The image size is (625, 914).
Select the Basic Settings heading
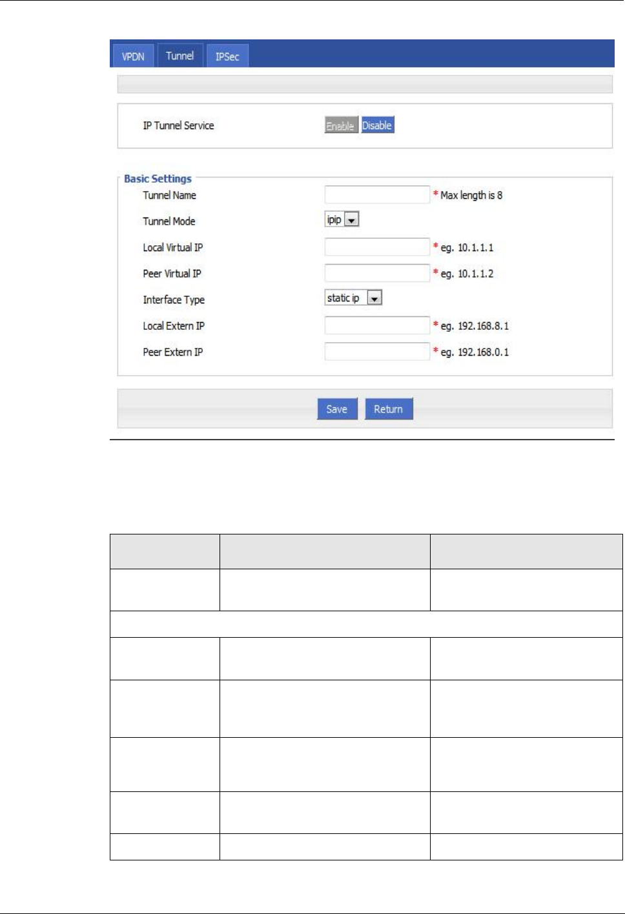[158, 179]
